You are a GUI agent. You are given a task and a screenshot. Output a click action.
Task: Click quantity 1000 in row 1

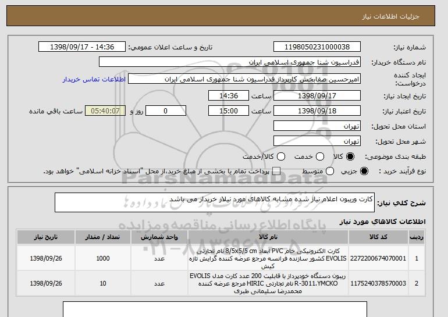coord(103,258)
